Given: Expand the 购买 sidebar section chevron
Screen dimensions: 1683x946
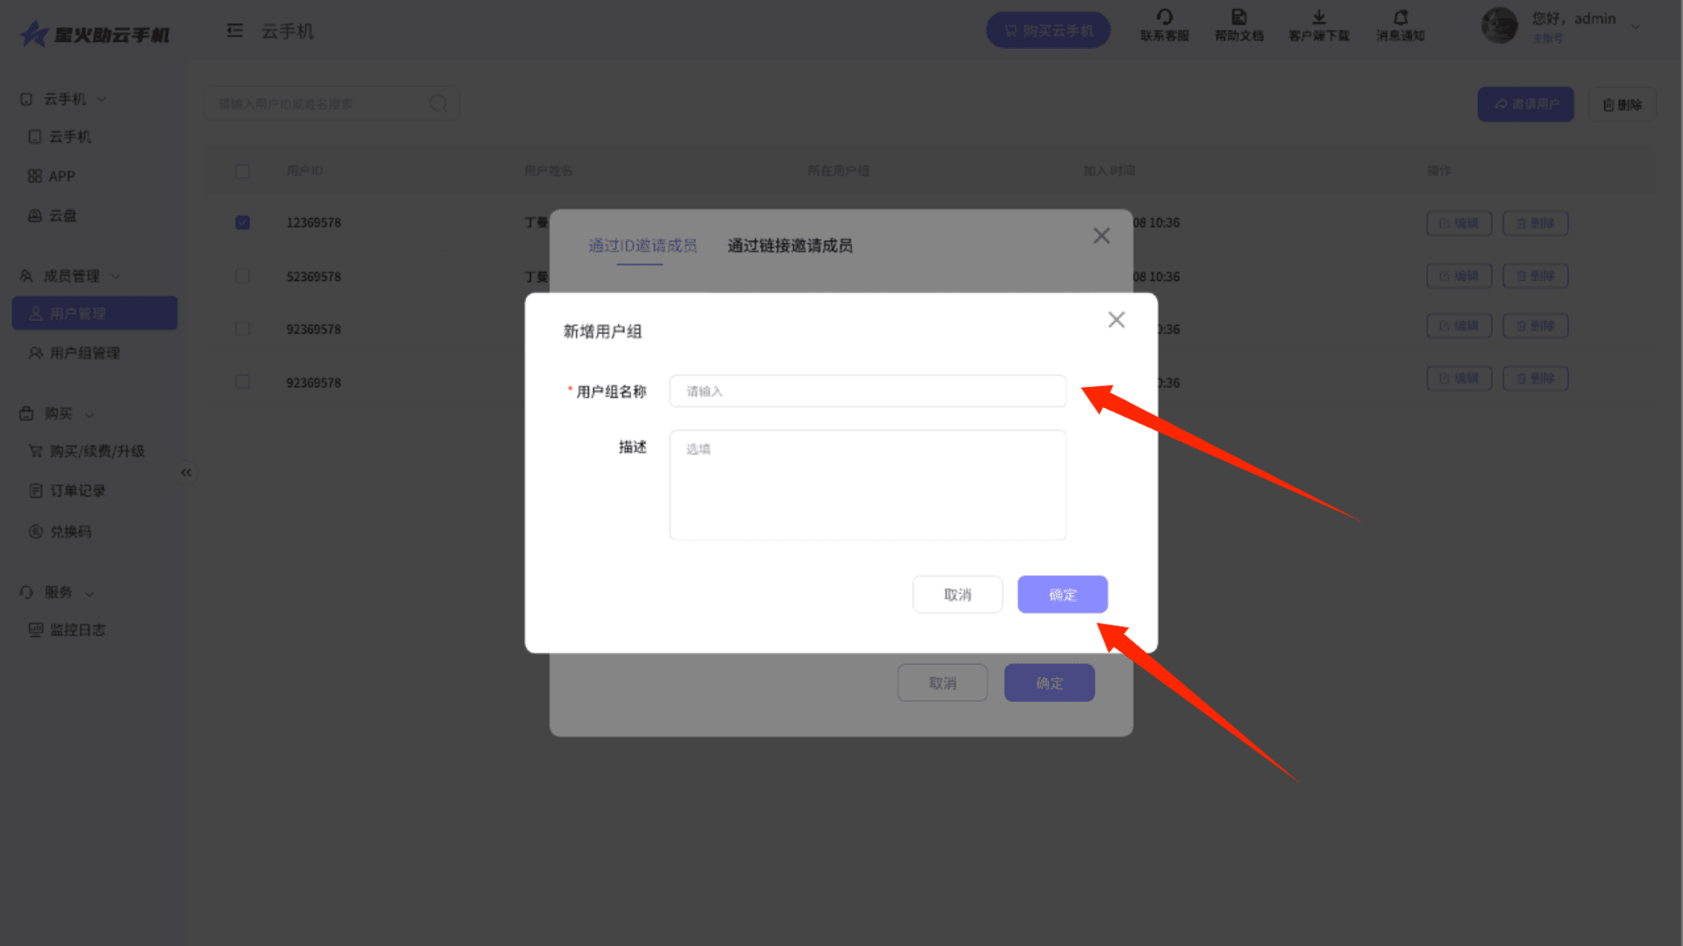Looking at the screenshot, I should click(89, 414).
